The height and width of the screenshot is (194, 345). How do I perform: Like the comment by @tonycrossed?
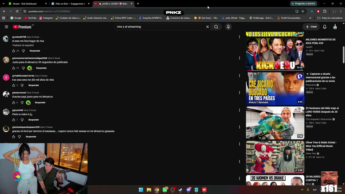pos(13,102)
